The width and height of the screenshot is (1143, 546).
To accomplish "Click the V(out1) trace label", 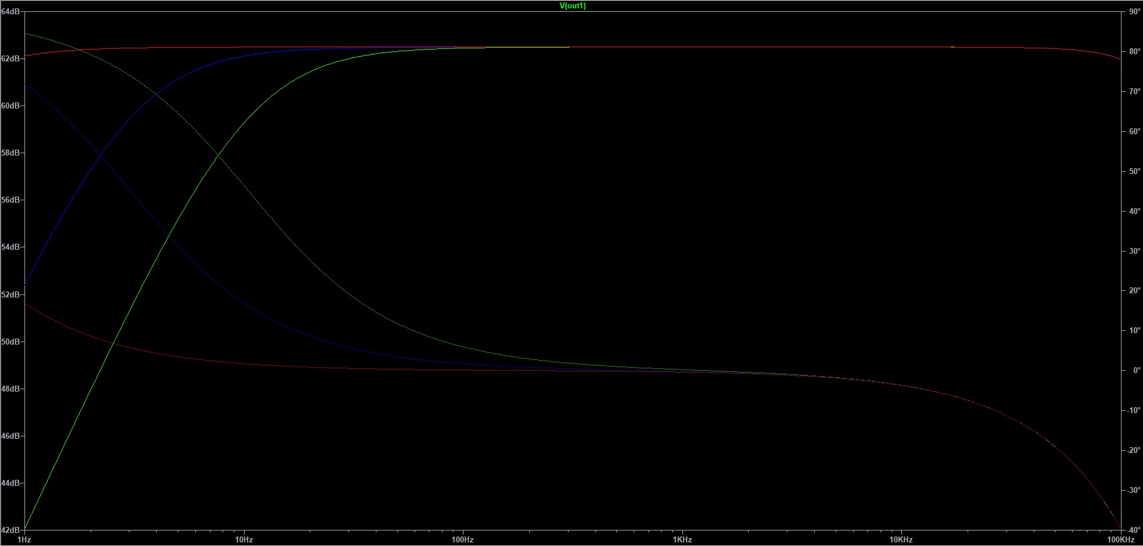I will point(572,6).
